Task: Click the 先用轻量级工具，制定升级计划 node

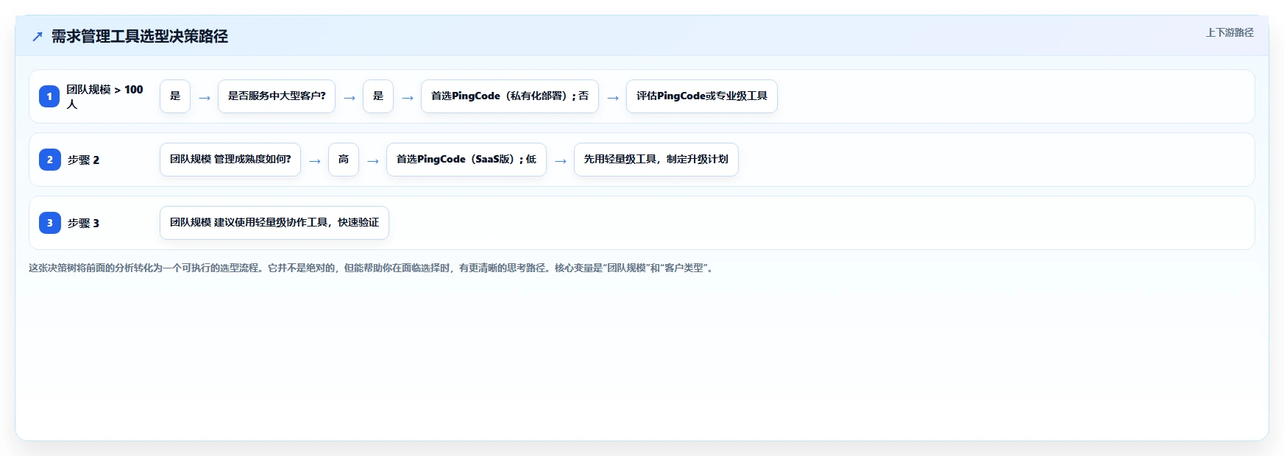Action: point(656,160)
